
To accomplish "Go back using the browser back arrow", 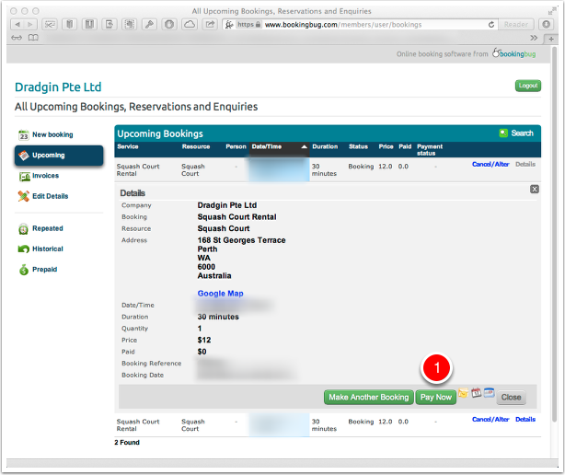I will tap(17, 25).
